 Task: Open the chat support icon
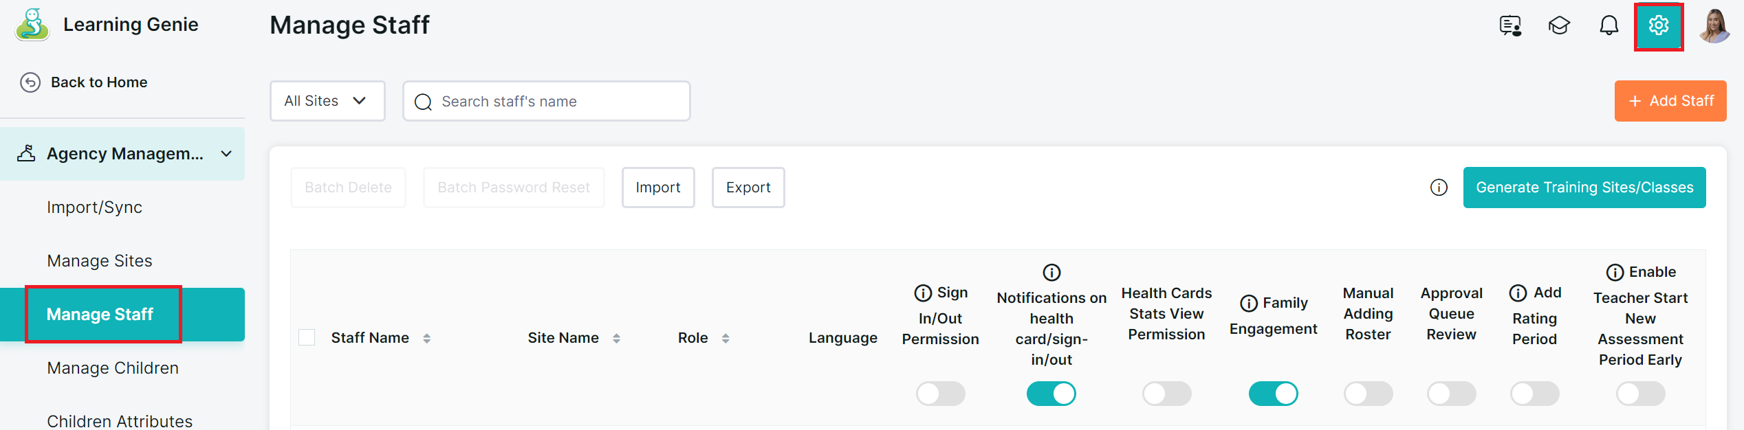1510,26
